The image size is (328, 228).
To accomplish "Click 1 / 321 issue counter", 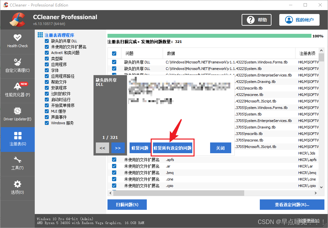I will (x=110, y=138).
